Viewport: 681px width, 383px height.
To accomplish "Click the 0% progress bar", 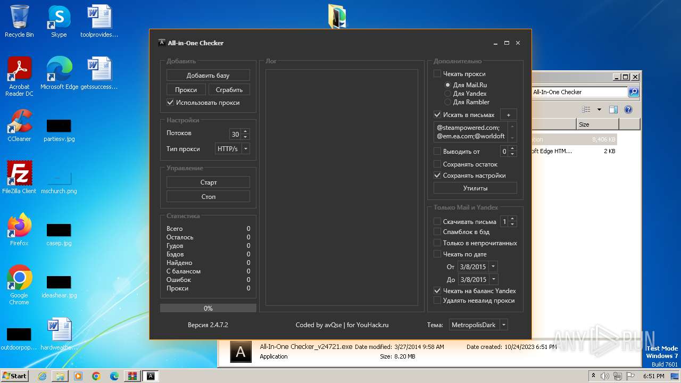I will [208, 308].
